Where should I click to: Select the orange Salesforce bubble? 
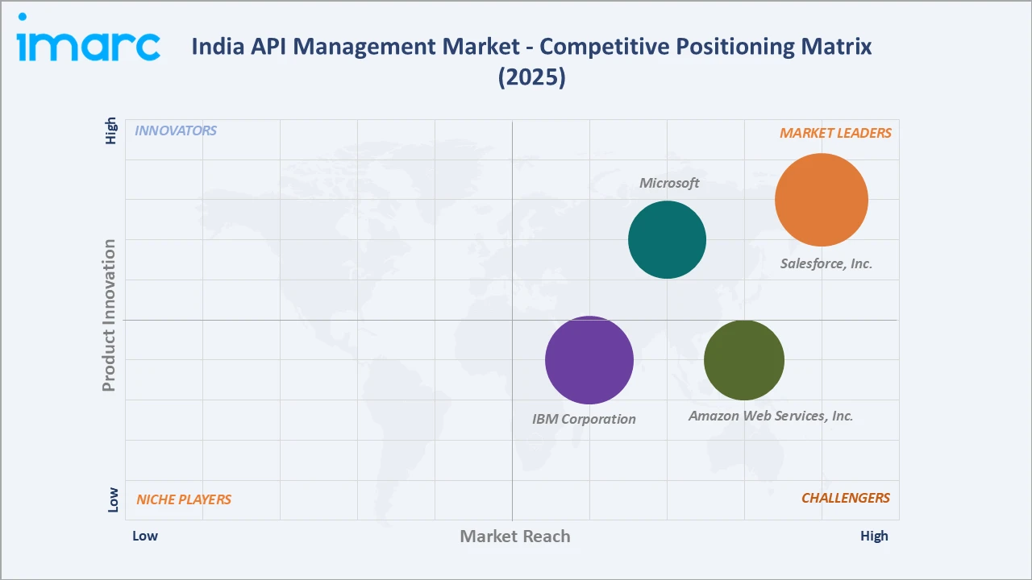822,200
